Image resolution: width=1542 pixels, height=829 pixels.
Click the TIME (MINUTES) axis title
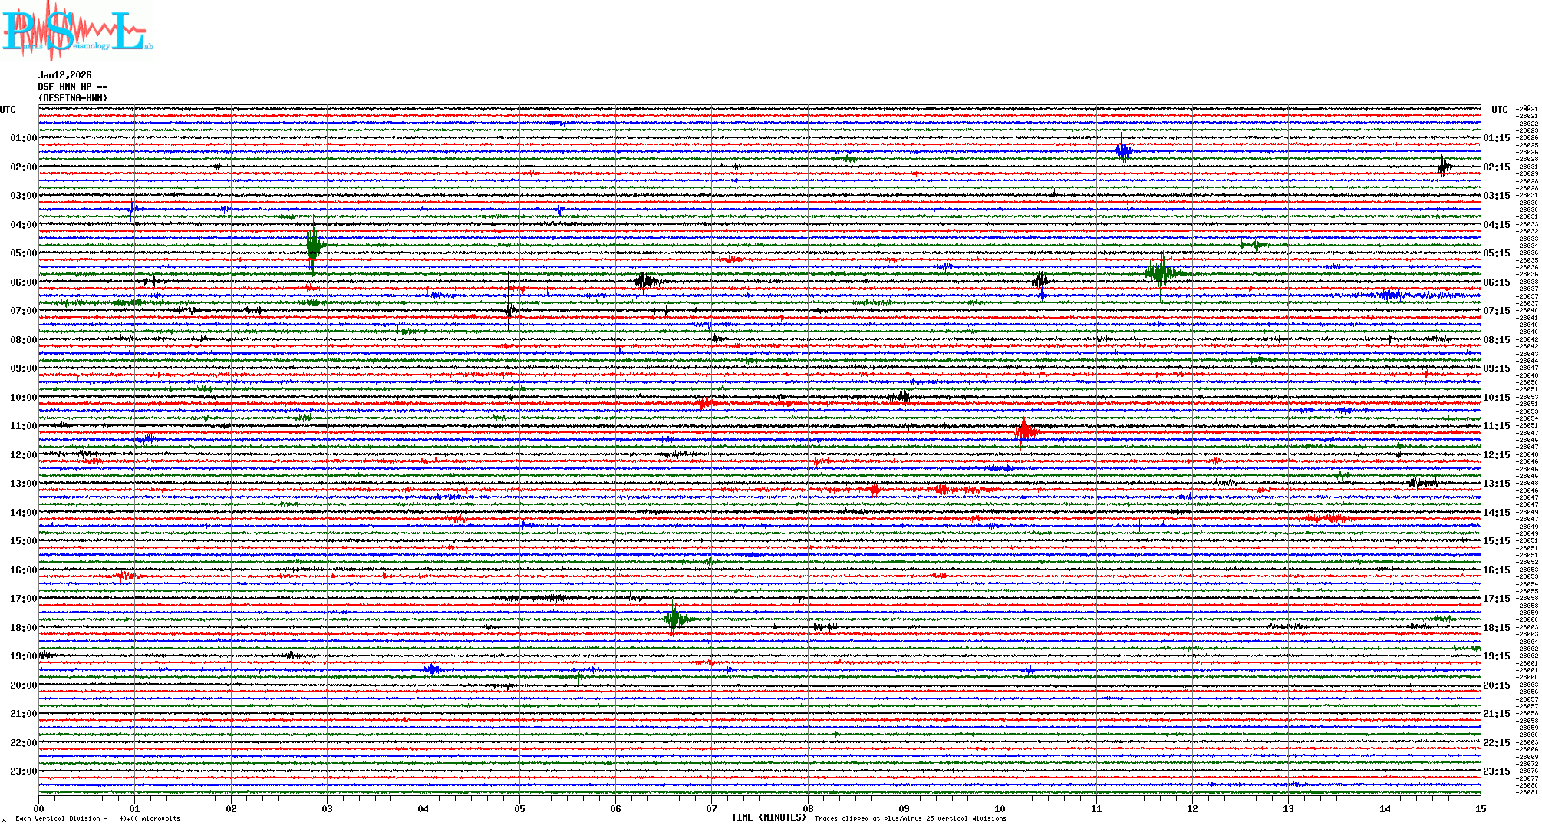[x=769, y=817]
